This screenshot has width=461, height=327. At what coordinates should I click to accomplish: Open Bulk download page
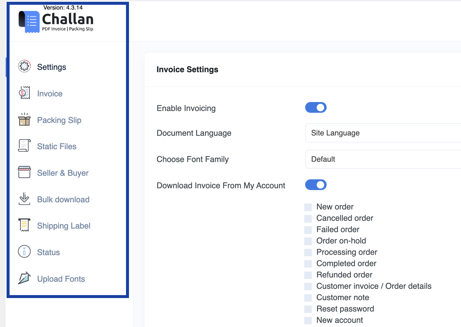(x=63, y=200)
